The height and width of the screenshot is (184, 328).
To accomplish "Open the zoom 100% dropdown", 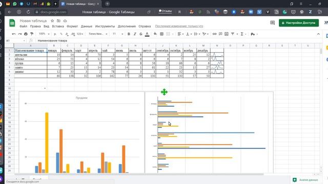I will point(44,34).
